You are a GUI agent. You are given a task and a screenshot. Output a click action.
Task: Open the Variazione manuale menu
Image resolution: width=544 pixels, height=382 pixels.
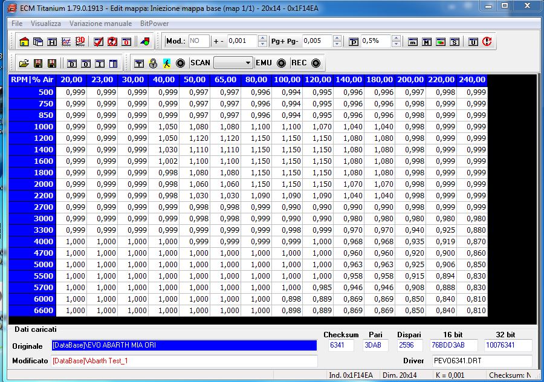(x=100, y=24)
